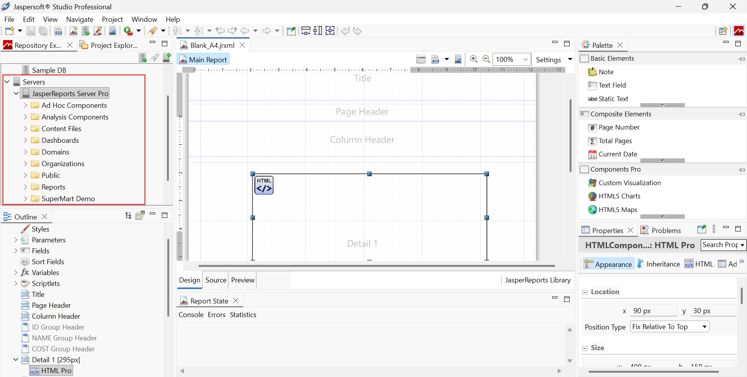The width and height of the screenshot is (747, 377).
Task: Open the Project Explorer tab
Action: click(109, 45)
